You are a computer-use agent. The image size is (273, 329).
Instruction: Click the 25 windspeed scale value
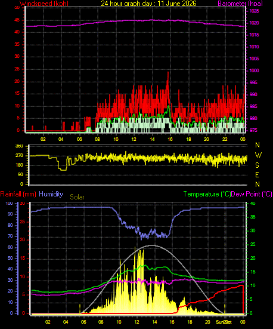17,69
